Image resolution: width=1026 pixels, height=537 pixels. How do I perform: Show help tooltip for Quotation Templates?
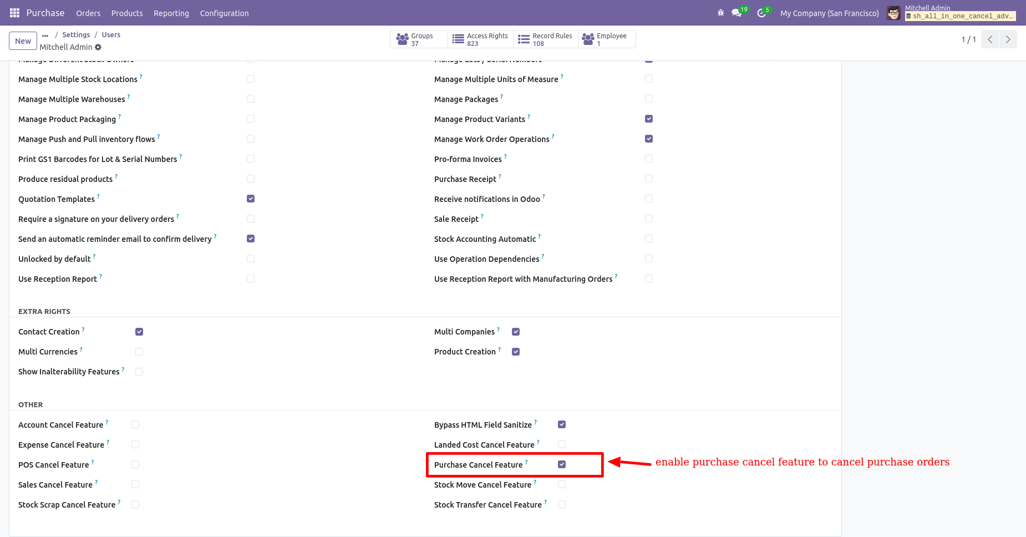(98, 196)
